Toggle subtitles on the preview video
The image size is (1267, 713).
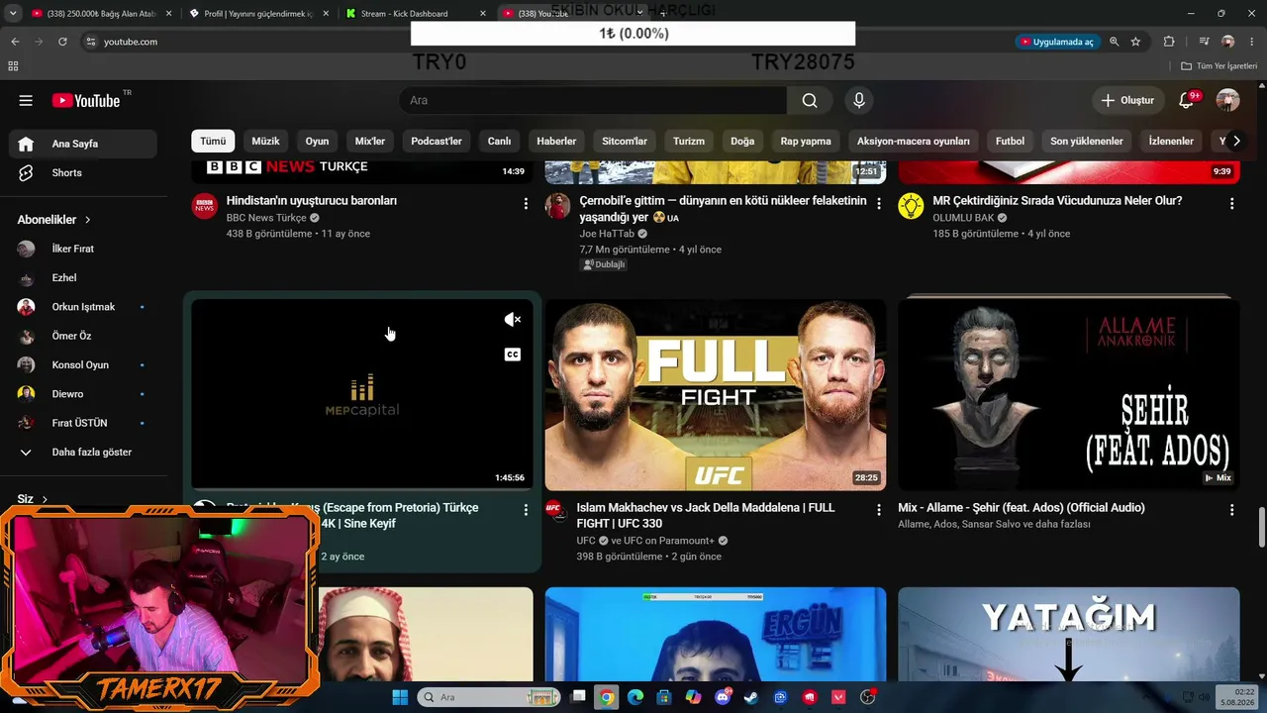pos(512,355)
